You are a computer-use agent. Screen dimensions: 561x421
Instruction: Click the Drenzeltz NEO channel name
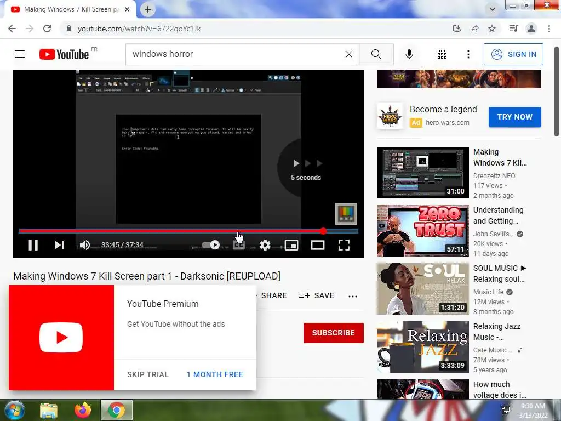point(494,176)
